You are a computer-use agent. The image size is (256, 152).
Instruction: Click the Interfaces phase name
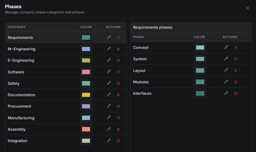142,93
